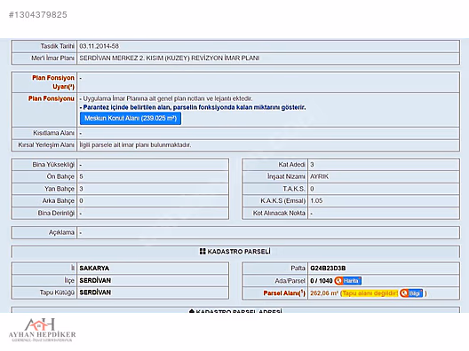Select the Tasdik Tarihi value 03.11.2014-58
Screen dimensions: 469x351
(99, 46)
